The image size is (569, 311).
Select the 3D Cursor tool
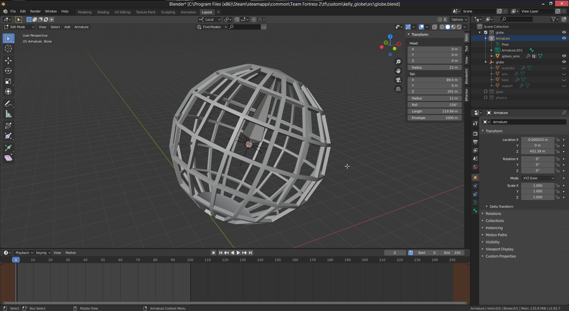point(8,49)
